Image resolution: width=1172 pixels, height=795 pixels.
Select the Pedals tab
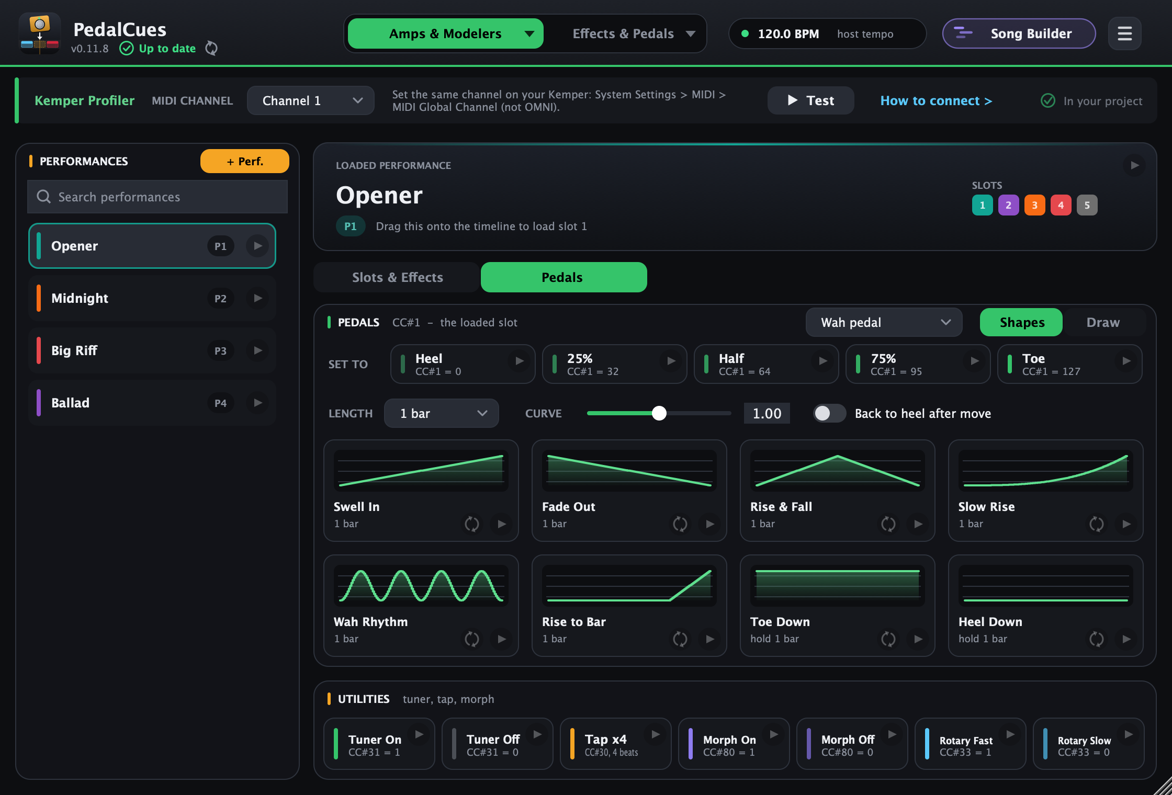coord(564,277)
